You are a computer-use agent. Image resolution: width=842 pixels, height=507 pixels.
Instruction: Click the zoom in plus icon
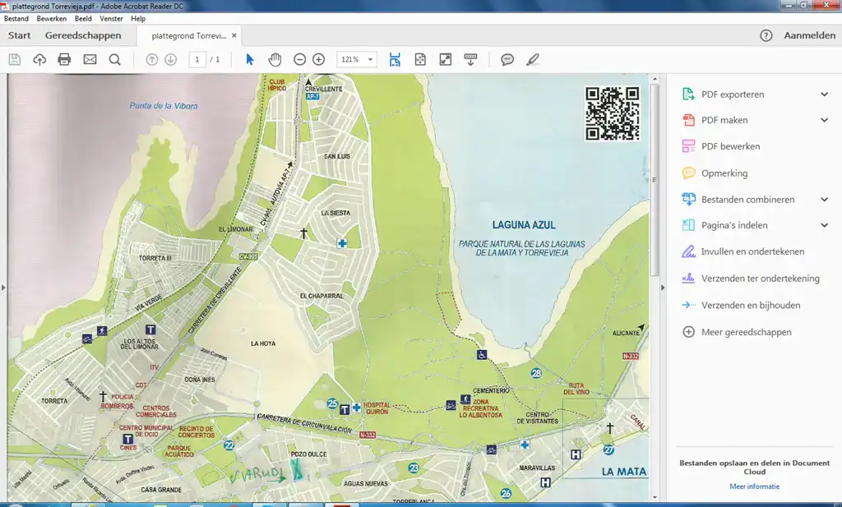click(319, 59)
